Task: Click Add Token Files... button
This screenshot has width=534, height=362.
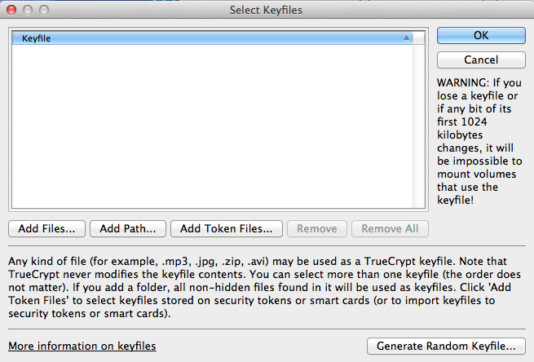Action: click(x=227, y=228)
